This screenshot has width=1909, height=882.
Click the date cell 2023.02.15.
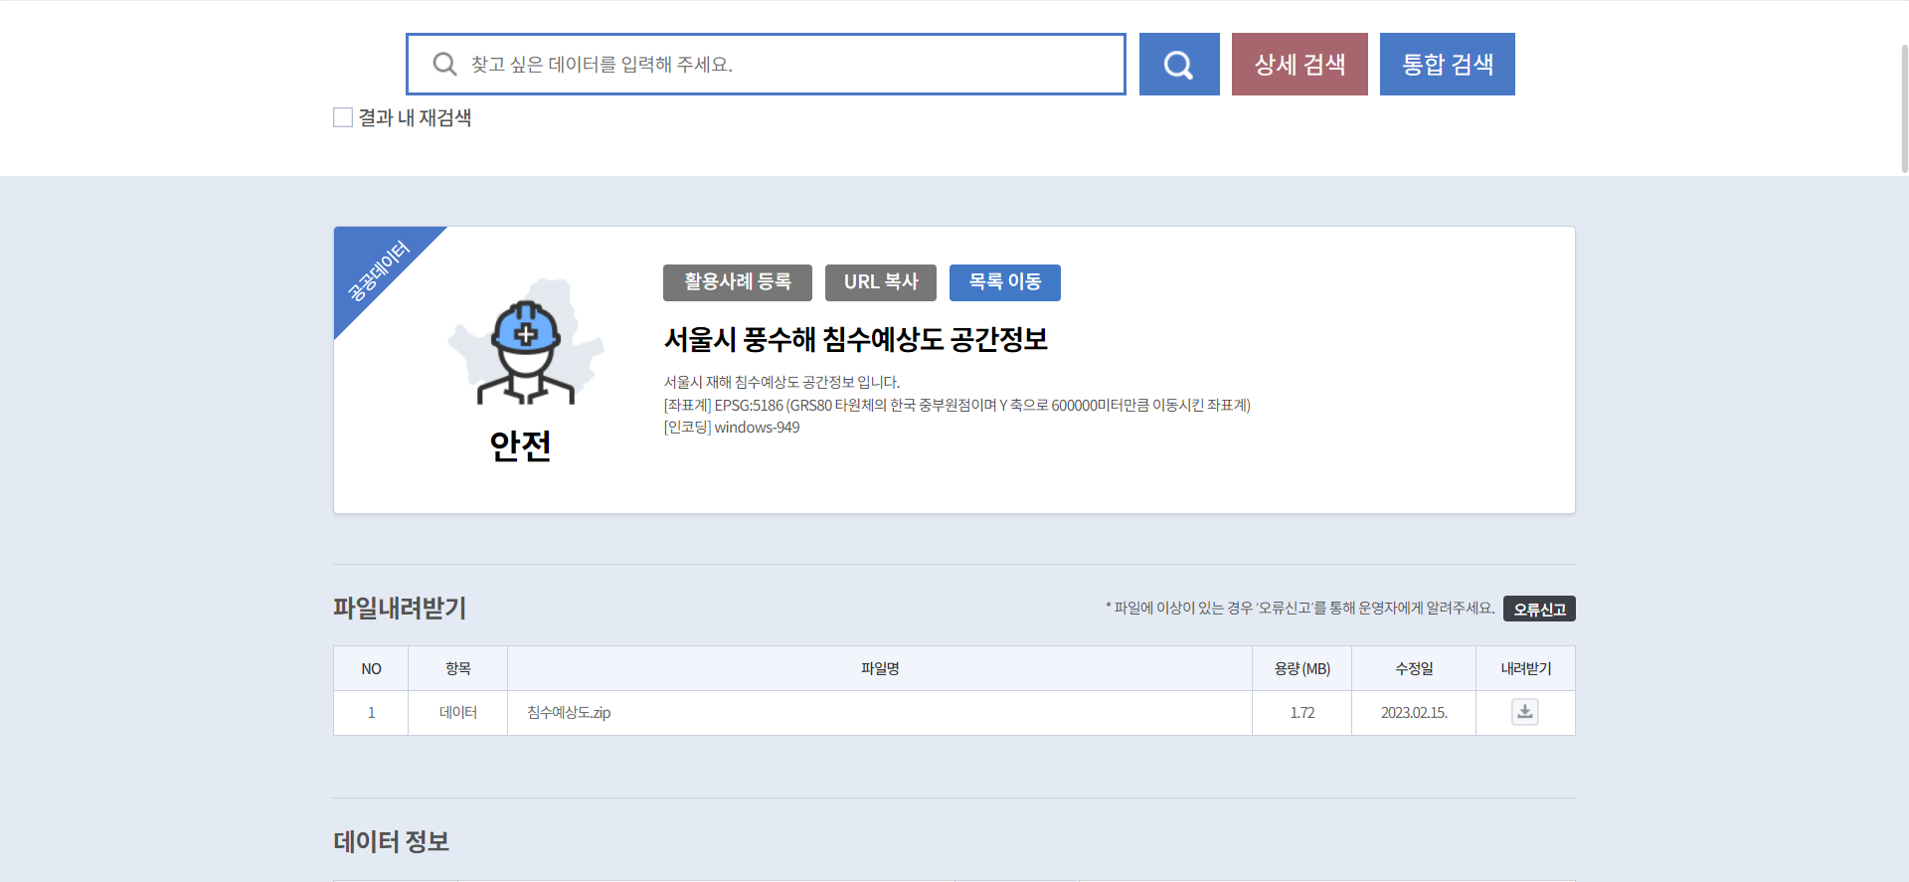pyautogui.click(x=1414, y=713)
